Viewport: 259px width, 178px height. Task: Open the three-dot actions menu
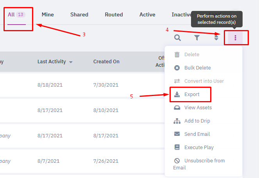(x=236, y=37)
